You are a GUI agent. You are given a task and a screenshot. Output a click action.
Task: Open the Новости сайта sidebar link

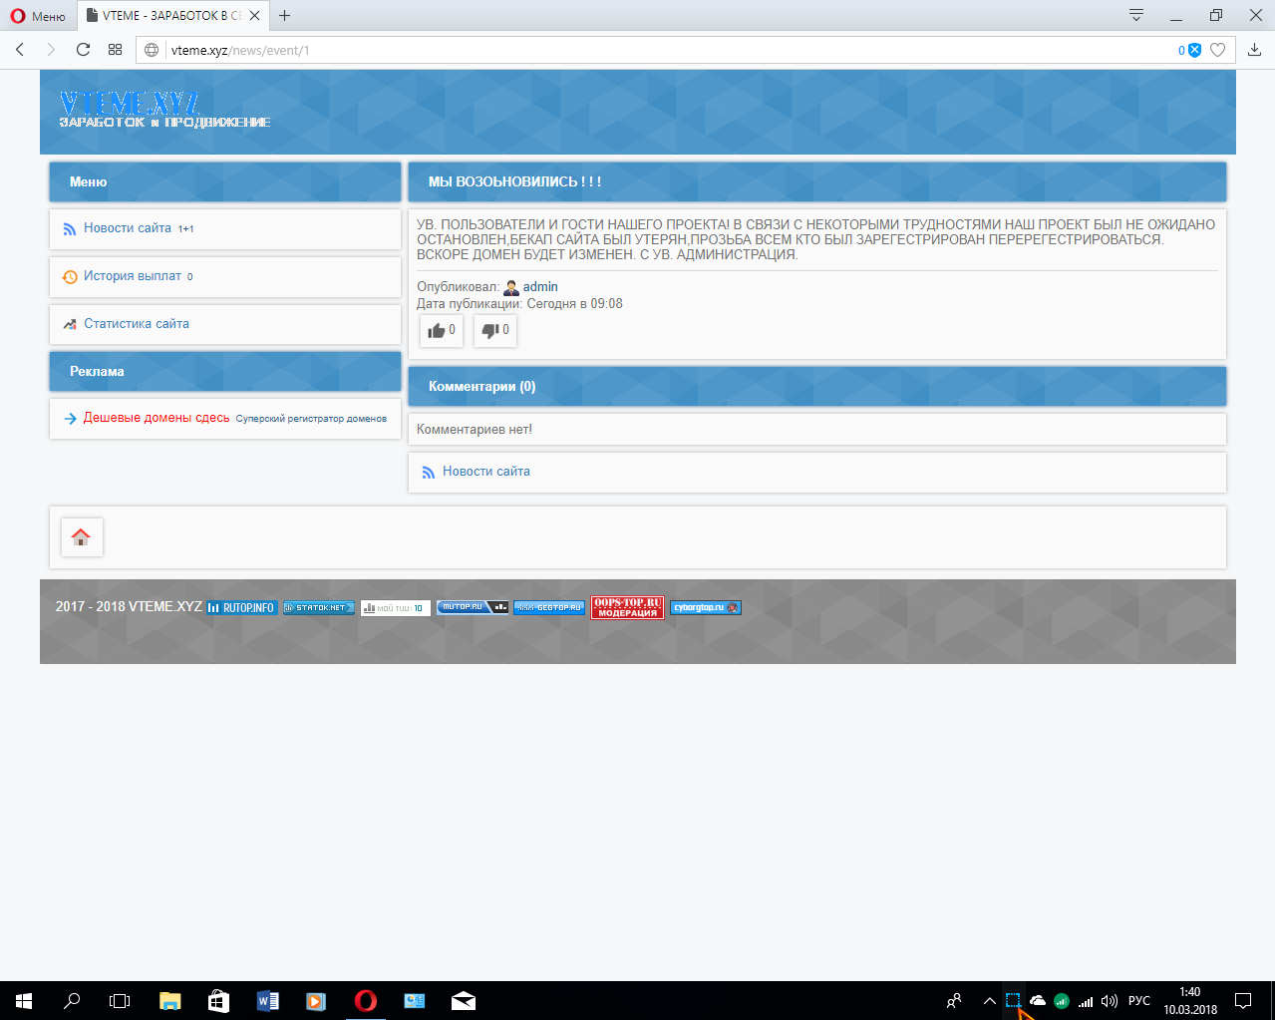tap(127, 228)
